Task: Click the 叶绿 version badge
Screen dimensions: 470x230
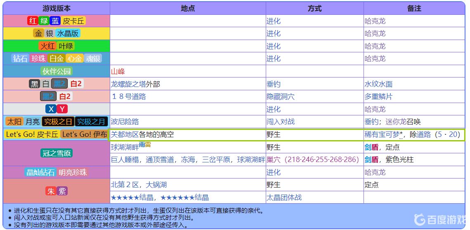Action: (x=66, y=46)
